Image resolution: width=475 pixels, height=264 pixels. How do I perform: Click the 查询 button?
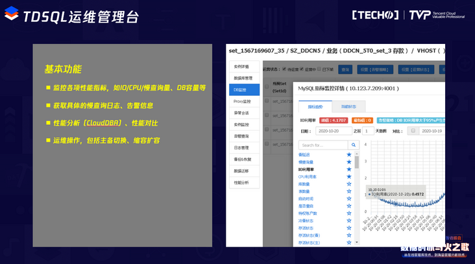pyautogui.click(x=345, y=69)
